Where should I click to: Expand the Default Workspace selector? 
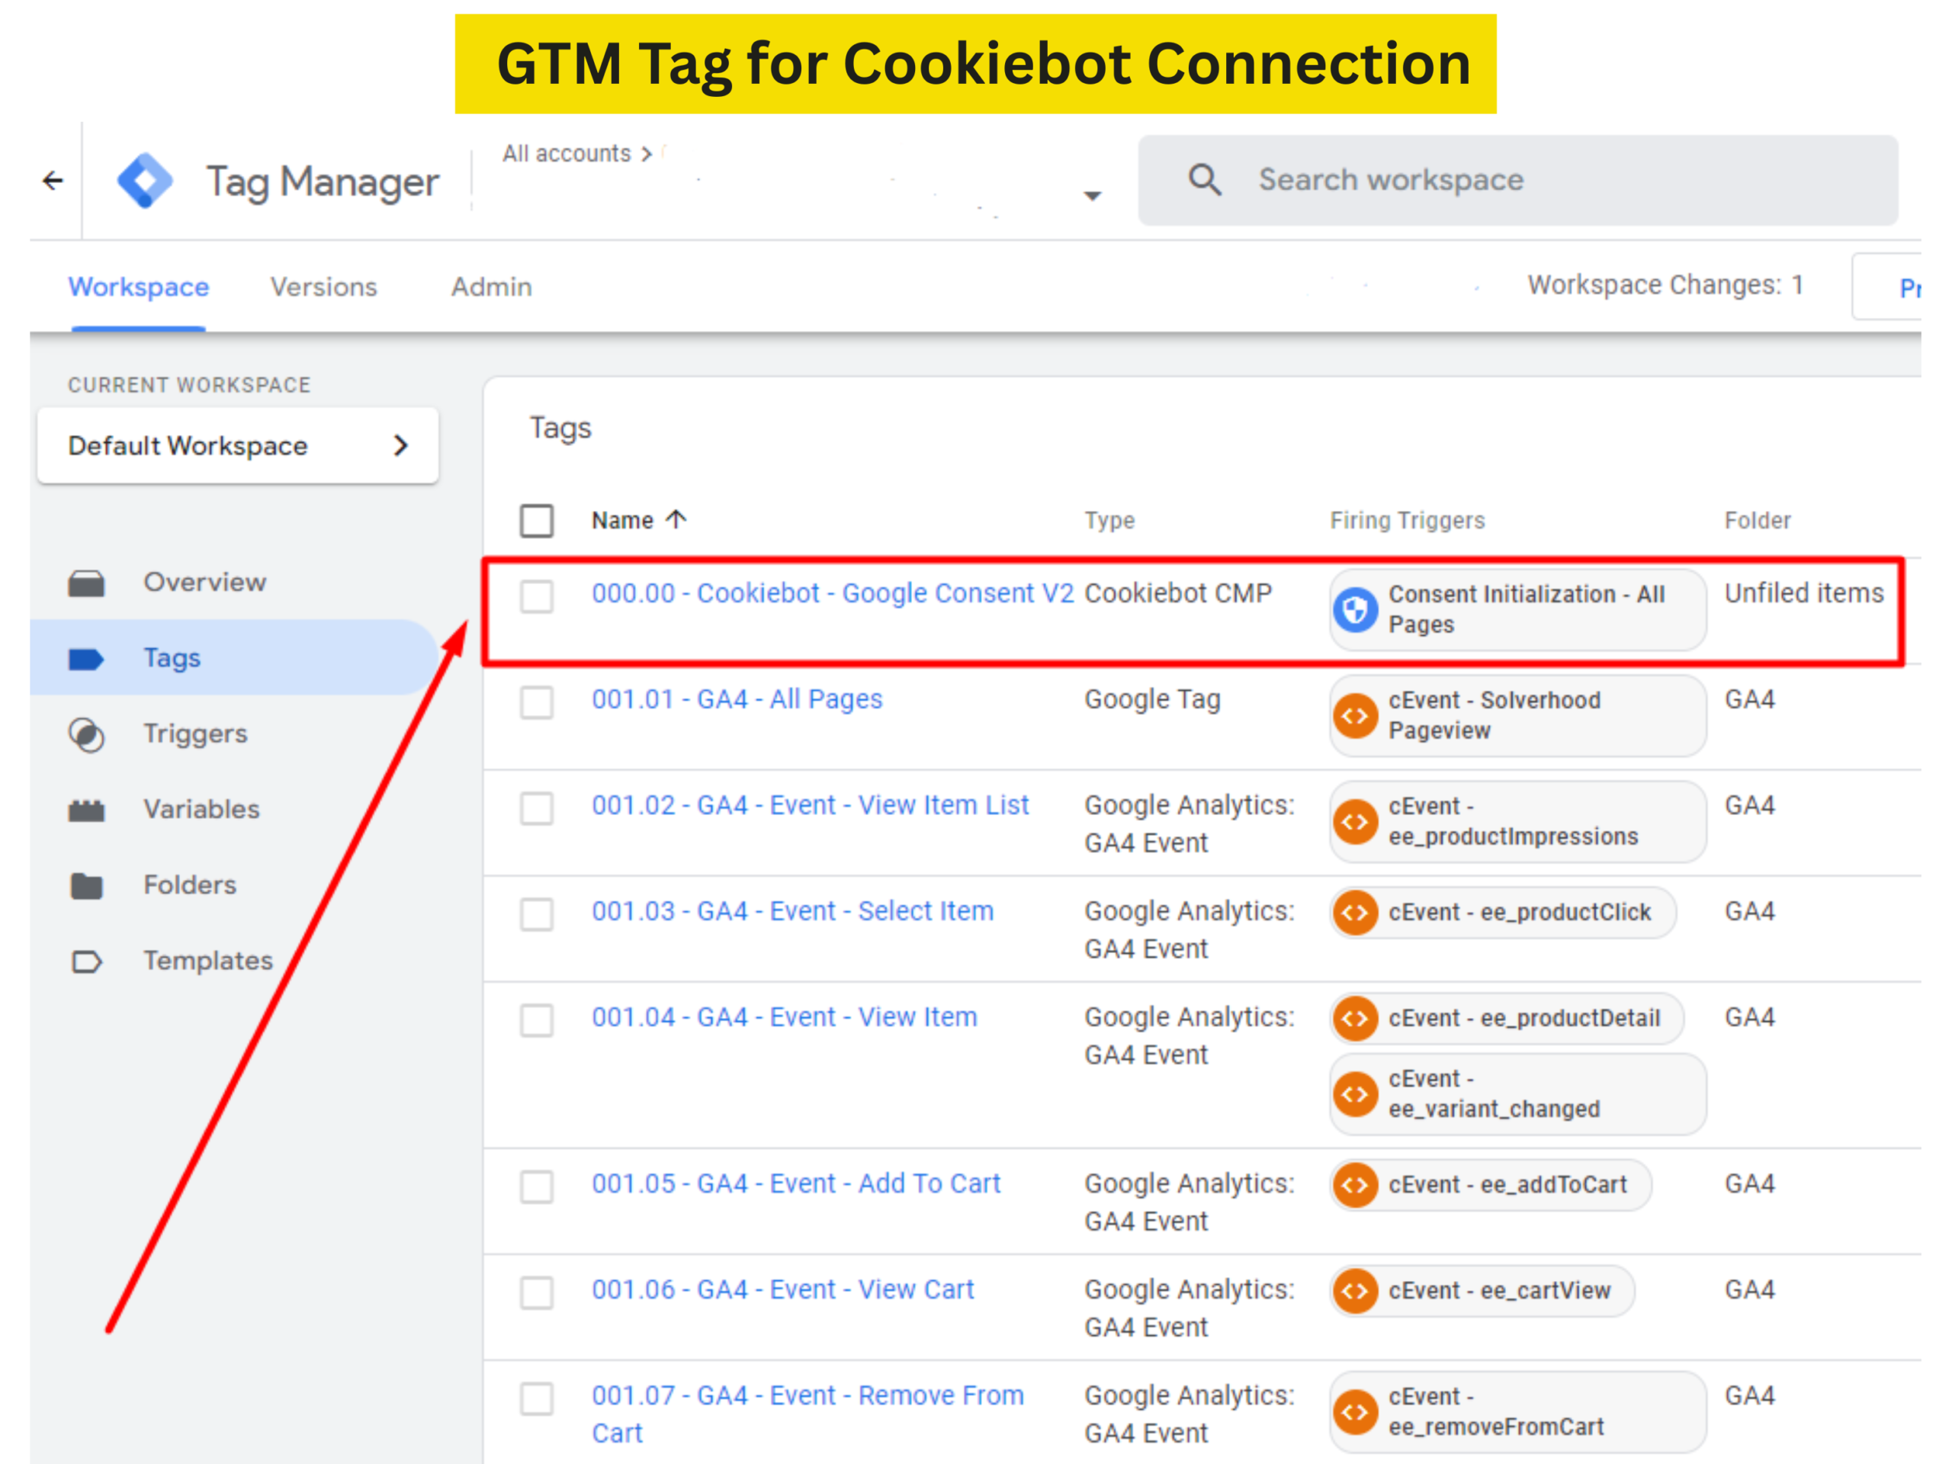pos(237,445)
